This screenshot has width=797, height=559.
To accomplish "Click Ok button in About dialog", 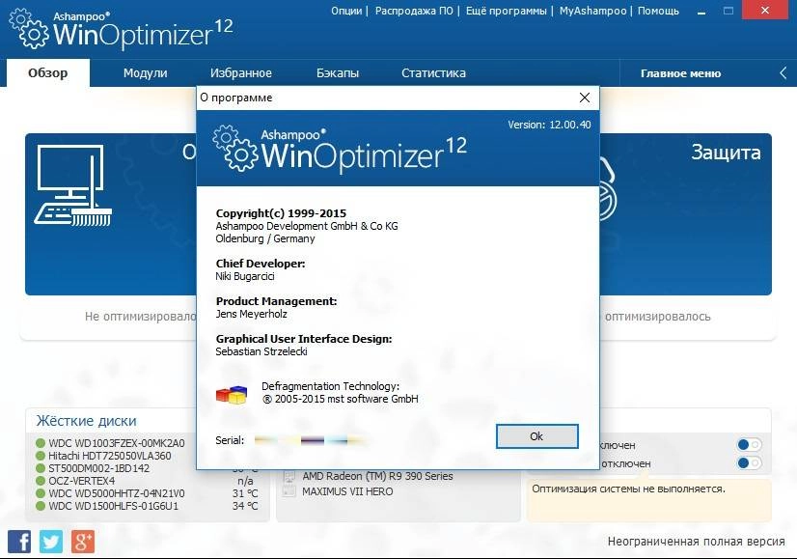I will coord(536,436).
